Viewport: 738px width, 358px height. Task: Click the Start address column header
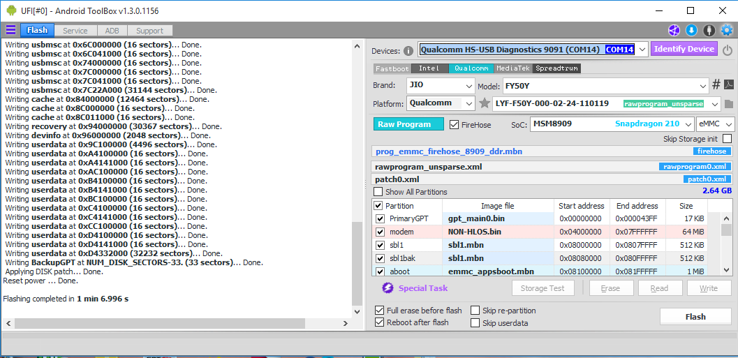582,206
